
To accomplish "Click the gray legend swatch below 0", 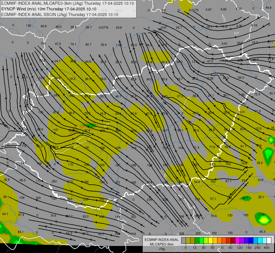I will [183, 241].
